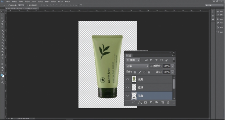The height and width of the screenshot is (120, 225).
Task: Select the Magic Wand tool
Action: tap(2, 21)
